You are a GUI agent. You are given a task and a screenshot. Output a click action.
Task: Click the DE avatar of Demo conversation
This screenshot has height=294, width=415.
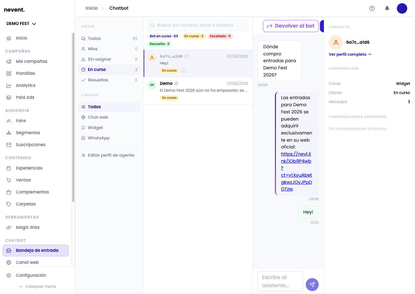pos(152,85)
